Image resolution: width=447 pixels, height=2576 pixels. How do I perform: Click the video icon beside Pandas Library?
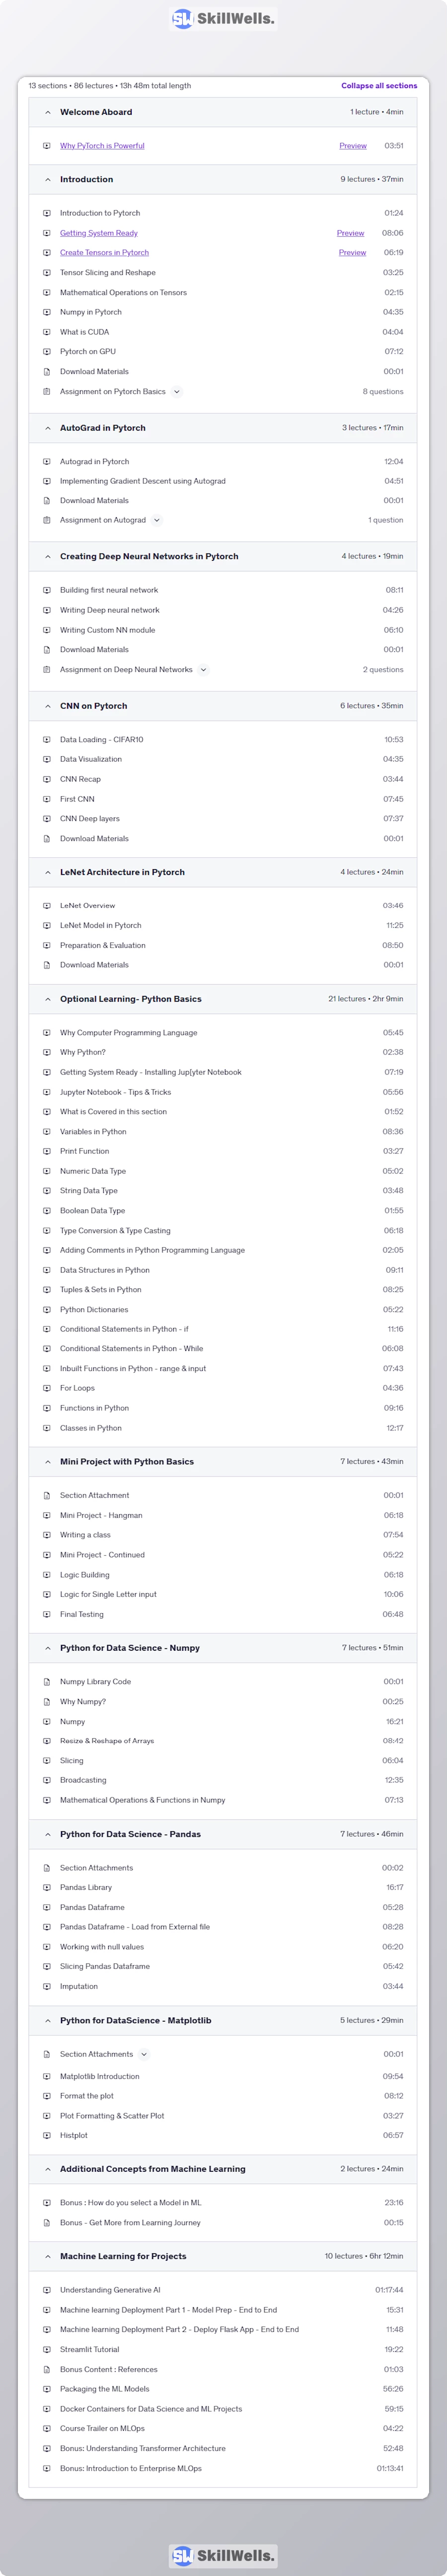click(47, 1888)
